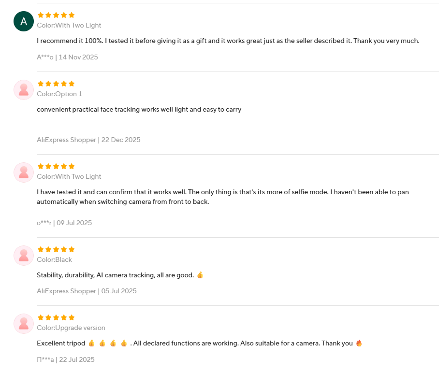The height and width of the screenshot is (373, 439).
Task: Click thumbs-up emoji after 'all are good.'
Action: pyautogui.click(x=200, y=275)
